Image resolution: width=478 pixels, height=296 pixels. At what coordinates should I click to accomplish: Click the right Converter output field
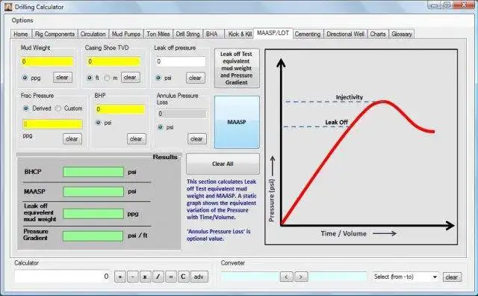pos(338,277)
